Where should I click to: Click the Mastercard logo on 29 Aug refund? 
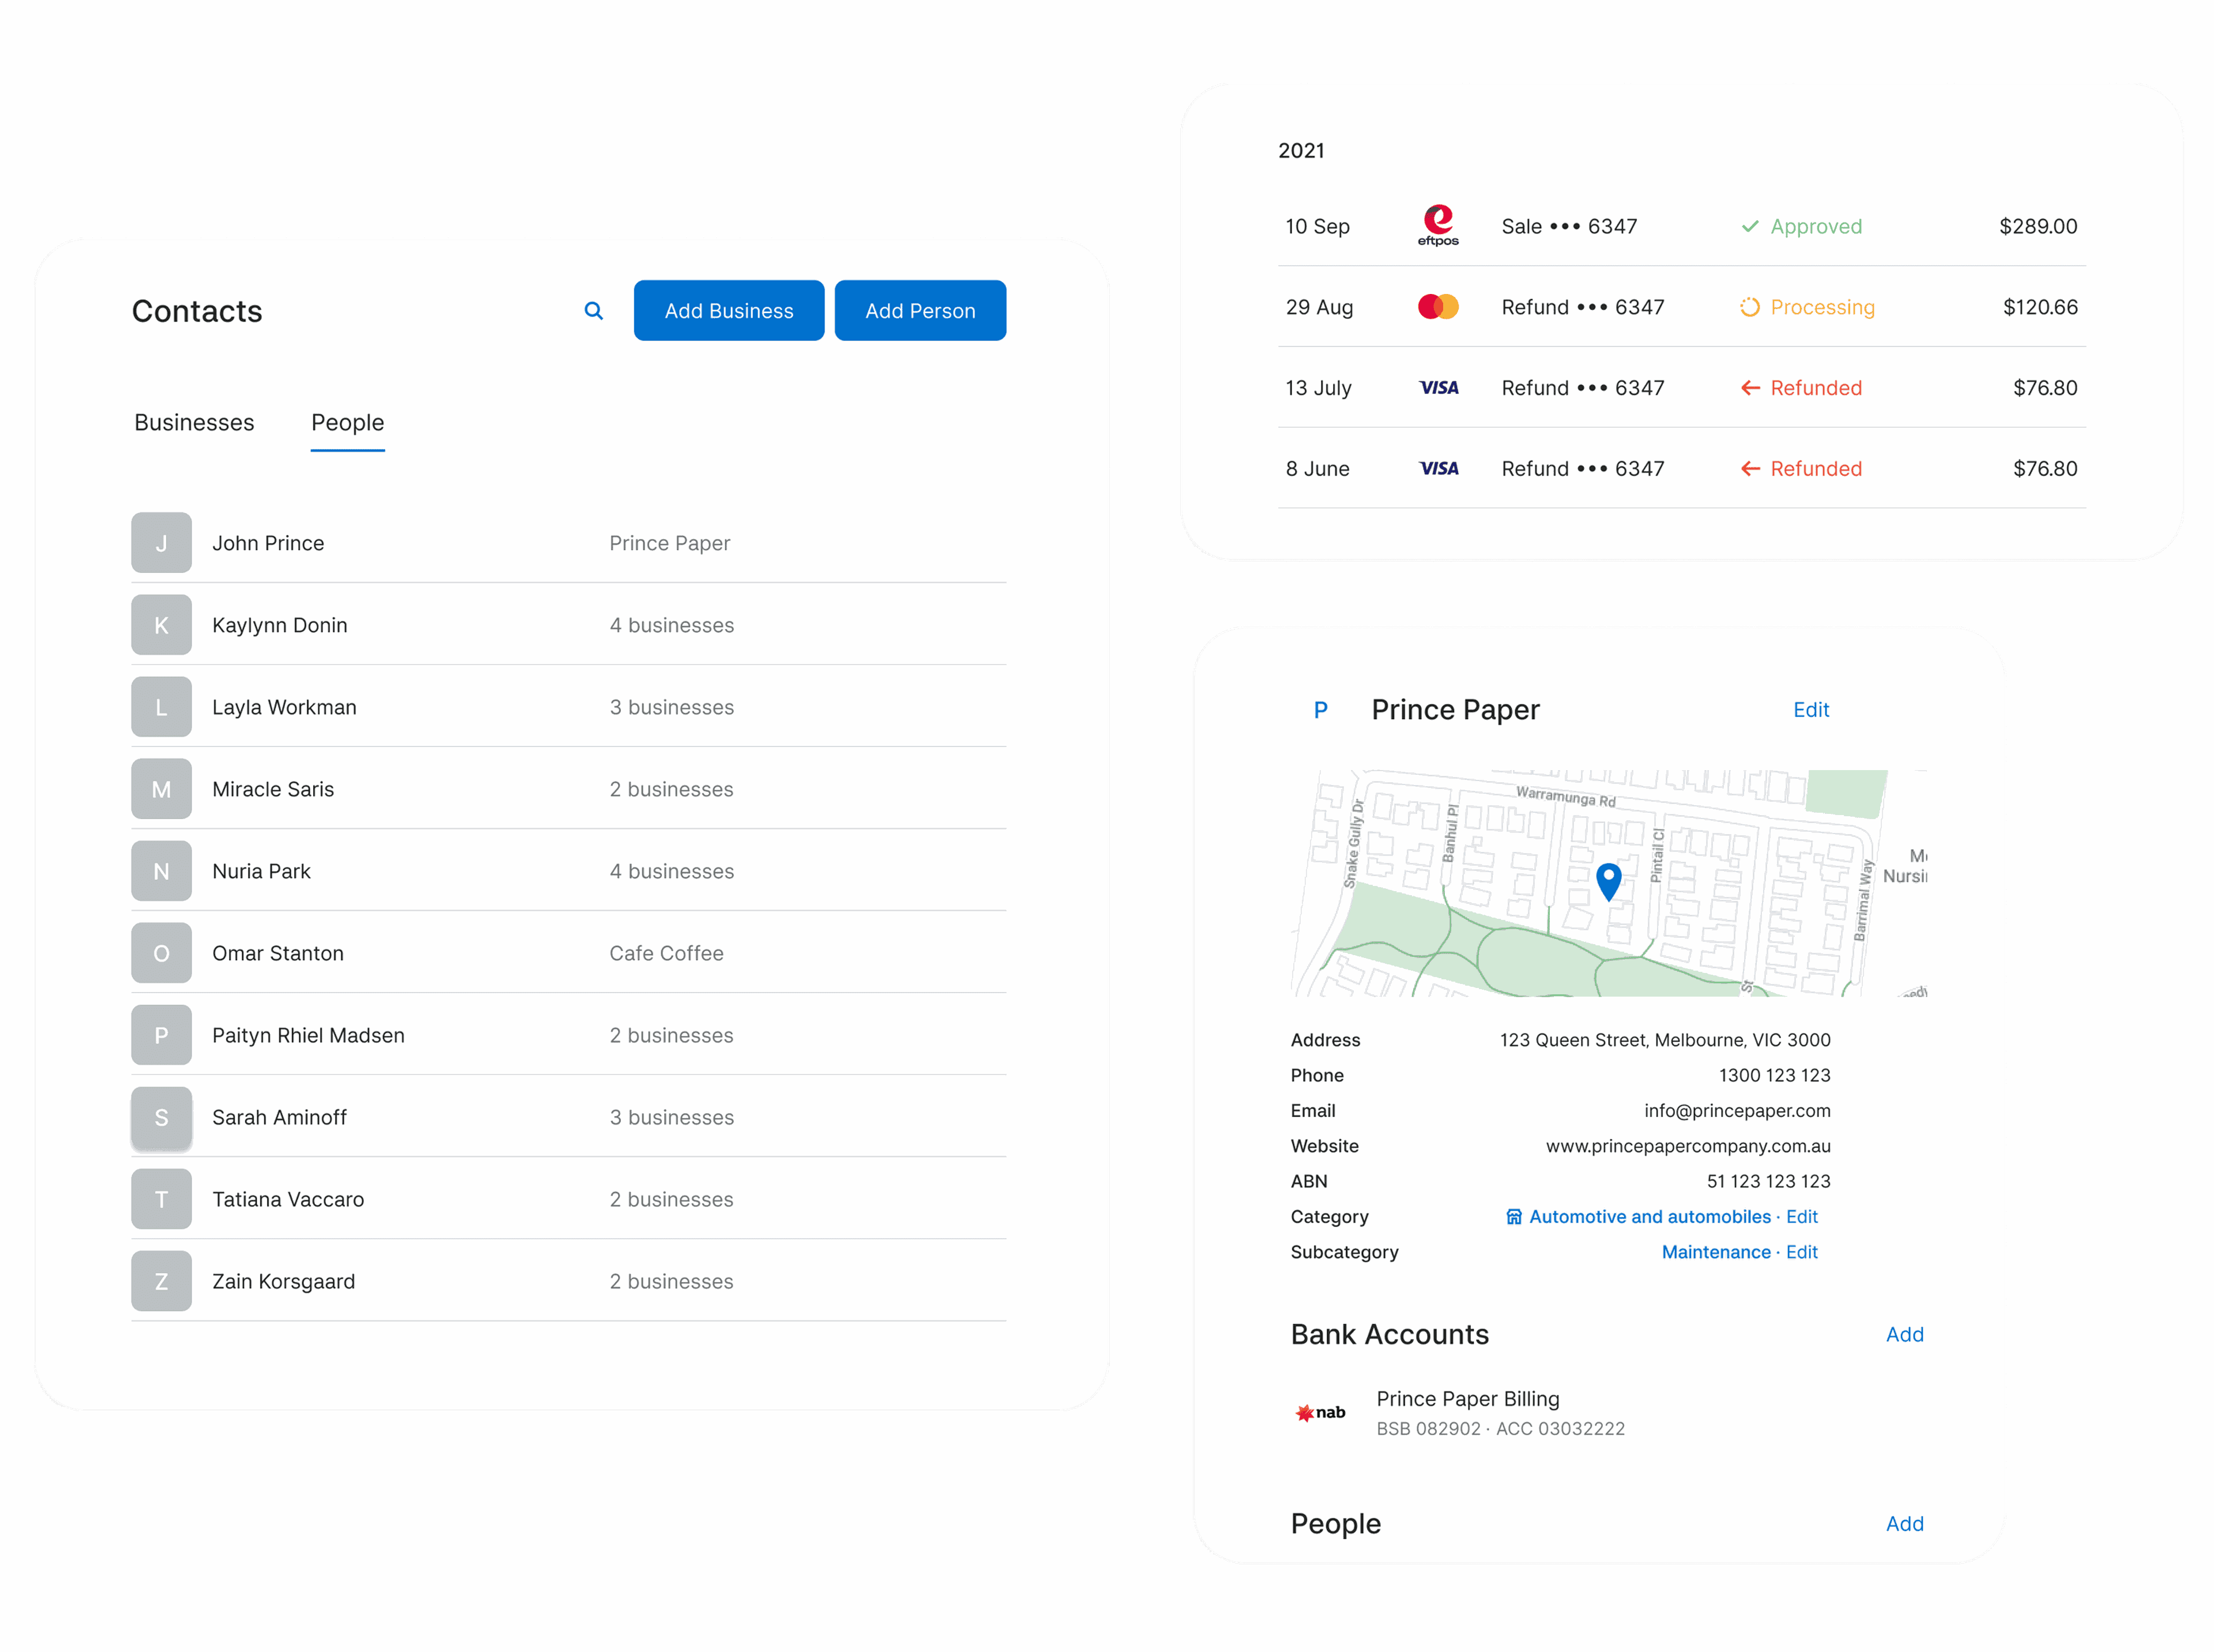click(x=1438, y=307)
